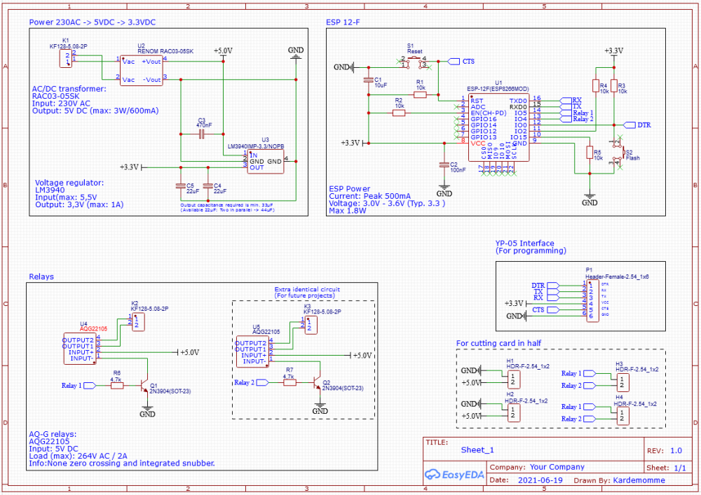Select transistor Q1 2N3904 symbol
701x495 pixels.
[145, 386]
